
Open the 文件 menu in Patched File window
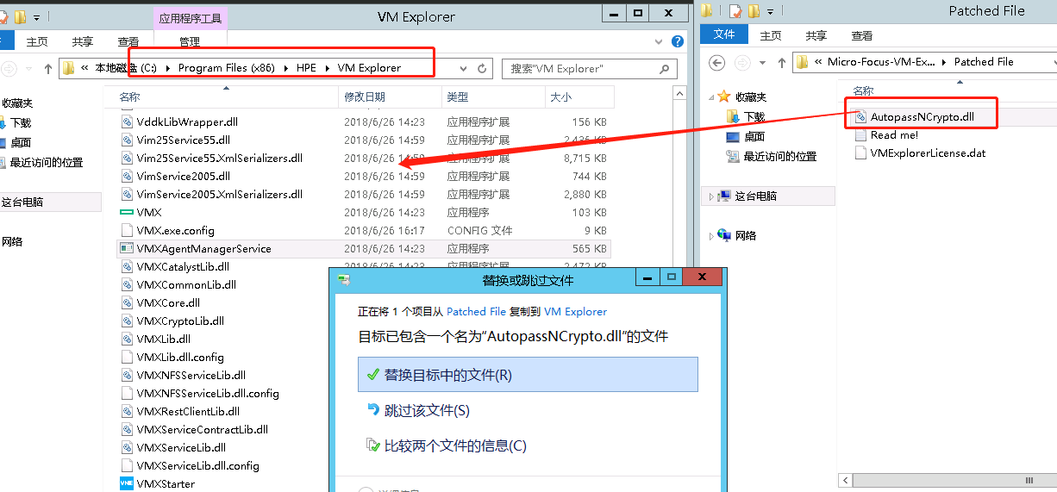coord(724,34)
